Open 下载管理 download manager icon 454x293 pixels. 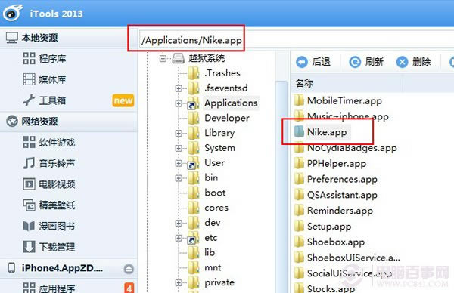(29, 247)
